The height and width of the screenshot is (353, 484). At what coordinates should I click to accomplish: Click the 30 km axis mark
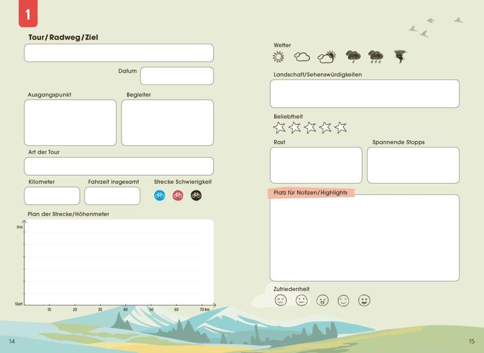(100, 309)
